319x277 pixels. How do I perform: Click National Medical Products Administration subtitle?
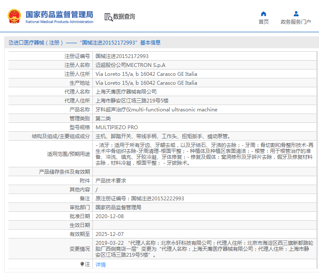[x=59, y=22]
